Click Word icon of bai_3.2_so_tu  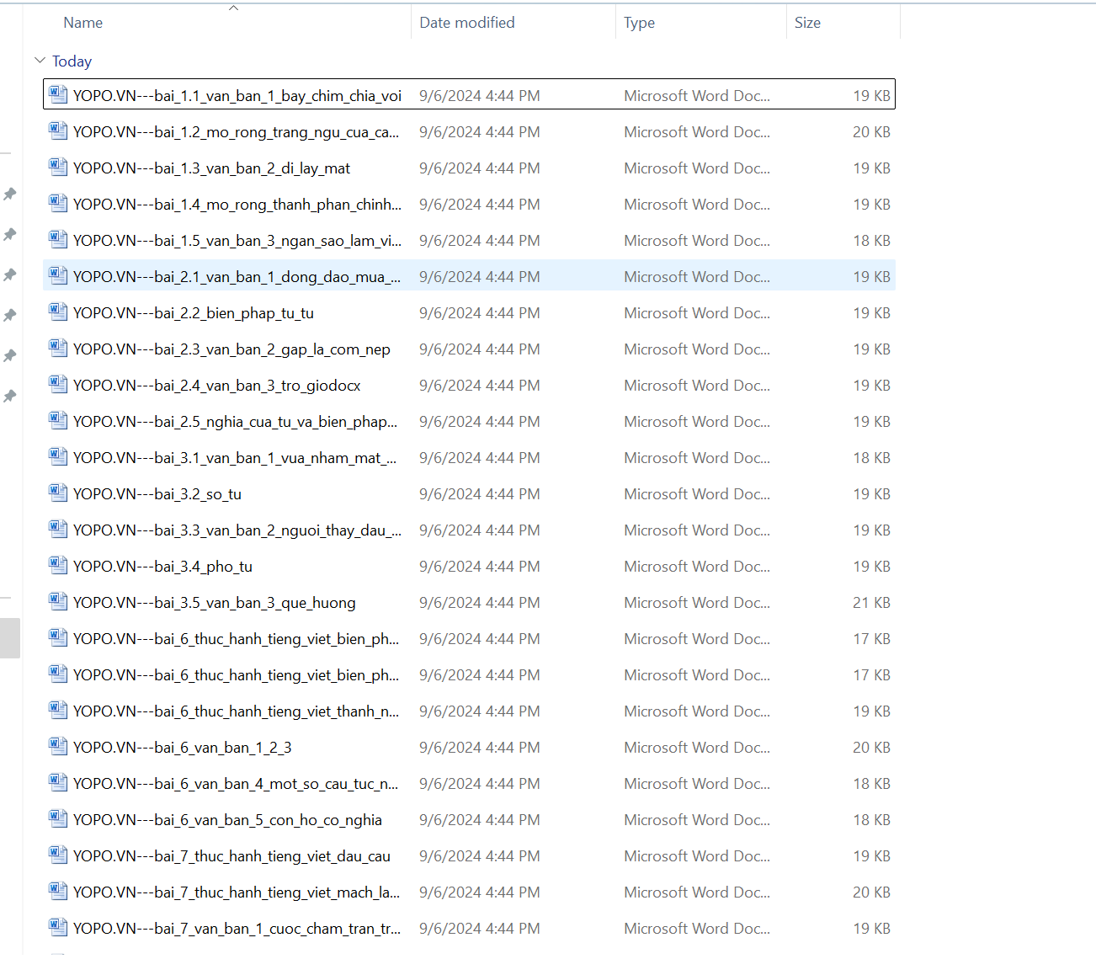coord(58,493)
